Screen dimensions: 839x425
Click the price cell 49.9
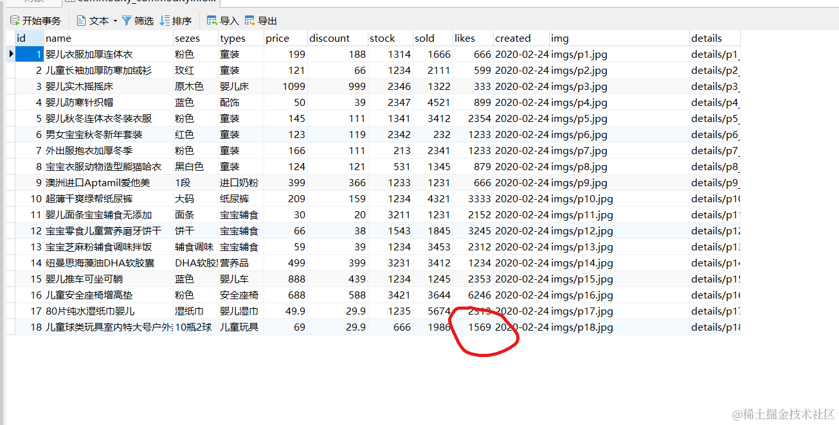[x=285, y=311]
